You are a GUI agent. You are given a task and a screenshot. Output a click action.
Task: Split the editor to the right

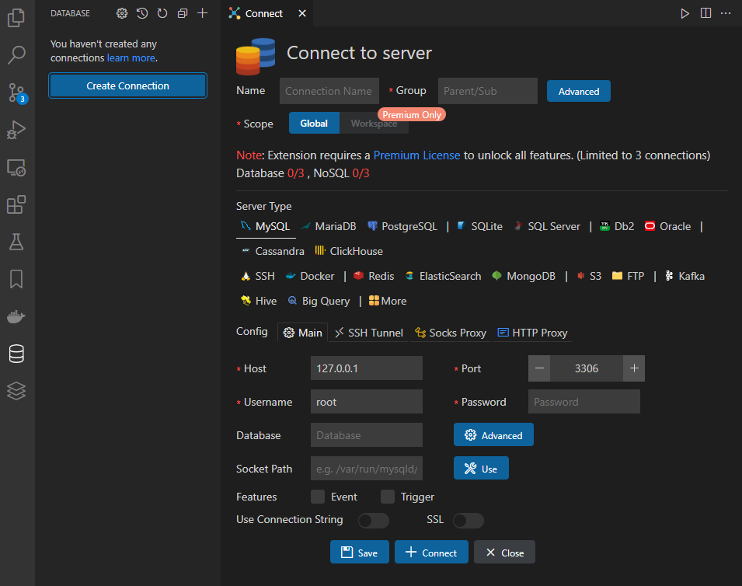pyautogui.click(x=705, y=13)
